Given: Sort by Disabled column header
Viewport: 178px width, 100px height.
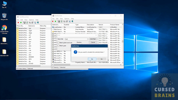Looking at the screenshot, I should [69, 25].
